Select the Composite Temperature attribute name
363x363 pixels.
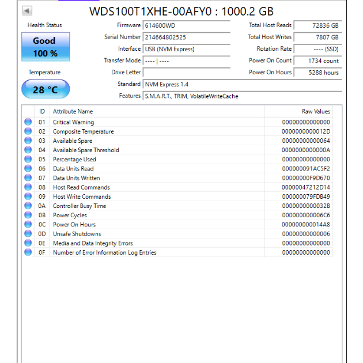click(x=84, y=131)
